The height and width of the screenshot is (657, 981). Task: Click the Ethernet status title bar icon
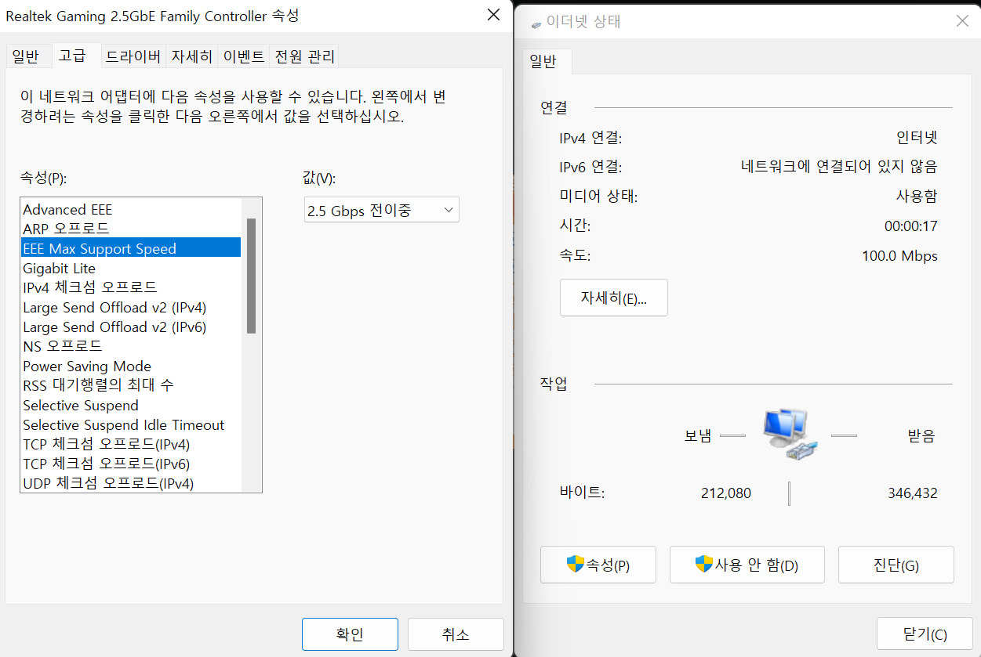point(536,23)
